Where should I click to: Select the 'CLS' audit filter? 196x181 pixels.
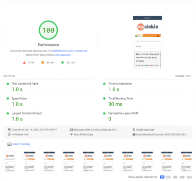pos(189,177)
